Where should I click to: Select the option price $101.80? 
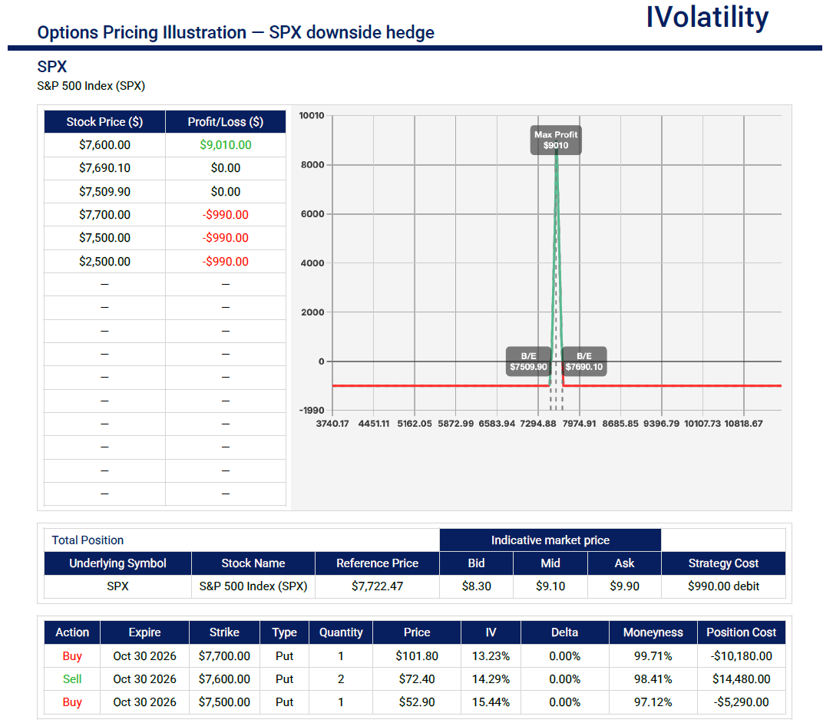(x=417, y=656)
